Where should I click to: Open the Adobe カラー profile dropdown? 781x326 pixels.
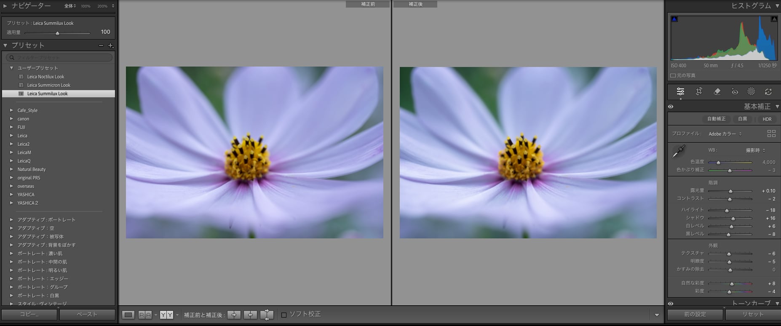point(725,134)
